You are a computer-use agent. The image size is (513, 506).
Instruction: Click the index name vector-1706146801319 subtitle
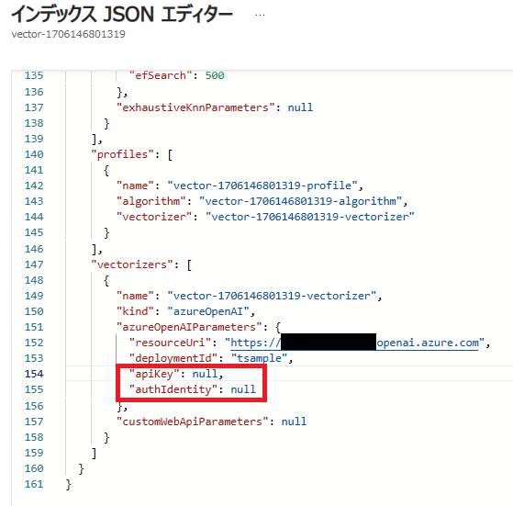69,34
